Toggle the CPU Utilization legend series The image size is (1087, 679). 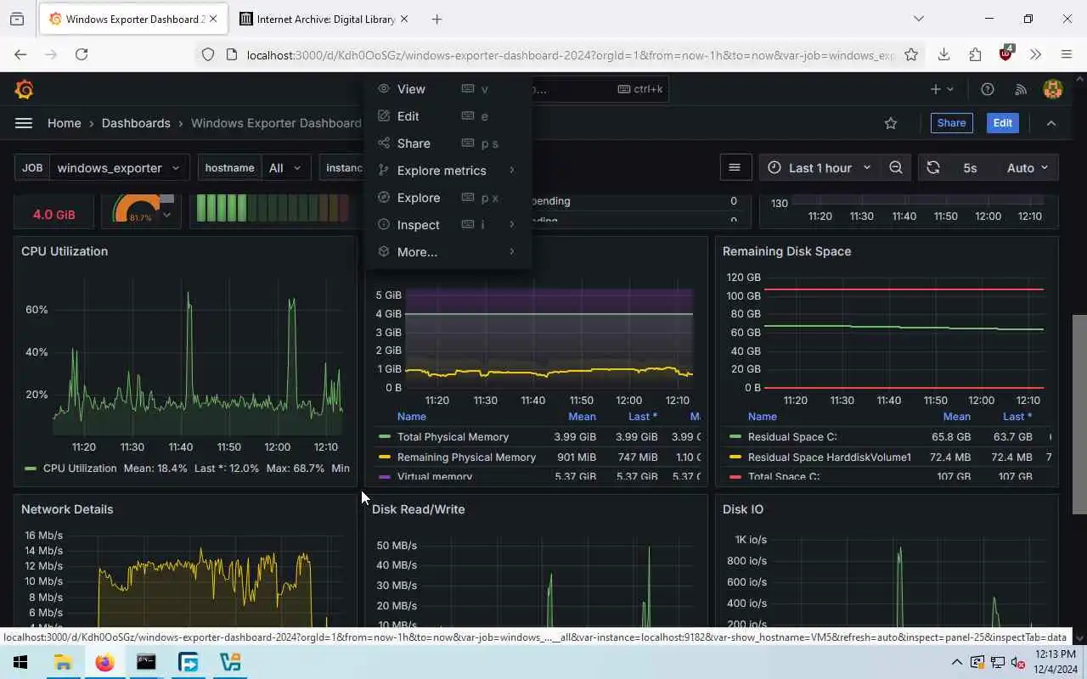tap(70, 469)
